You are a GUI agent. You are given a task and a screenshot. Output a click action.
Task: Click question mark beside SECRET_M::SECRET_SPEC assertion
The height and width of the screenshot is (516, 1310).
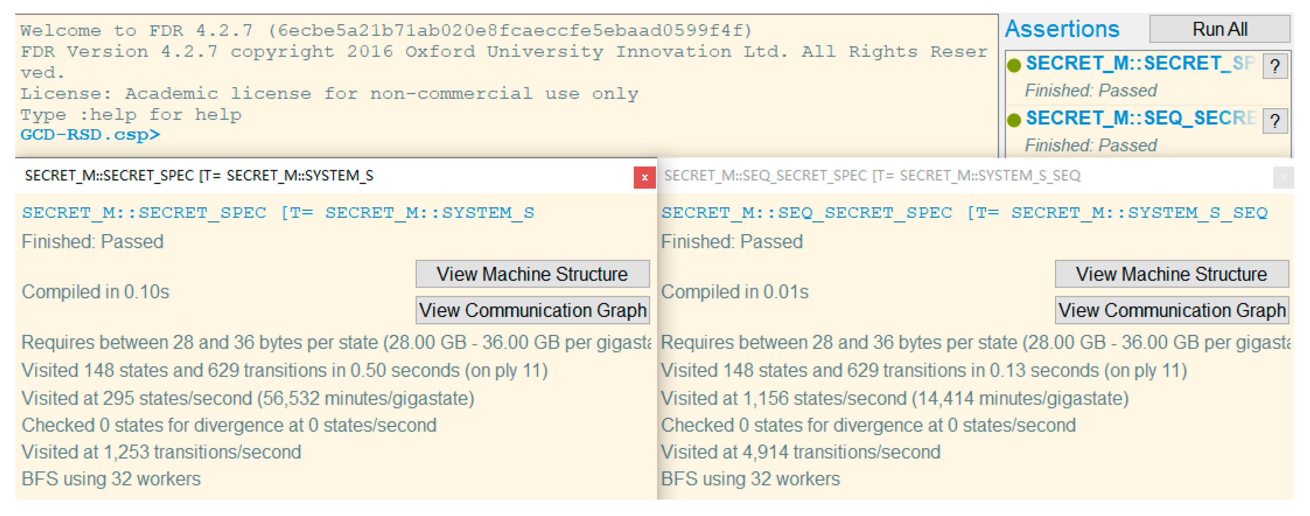click(x=1274, y=67)
